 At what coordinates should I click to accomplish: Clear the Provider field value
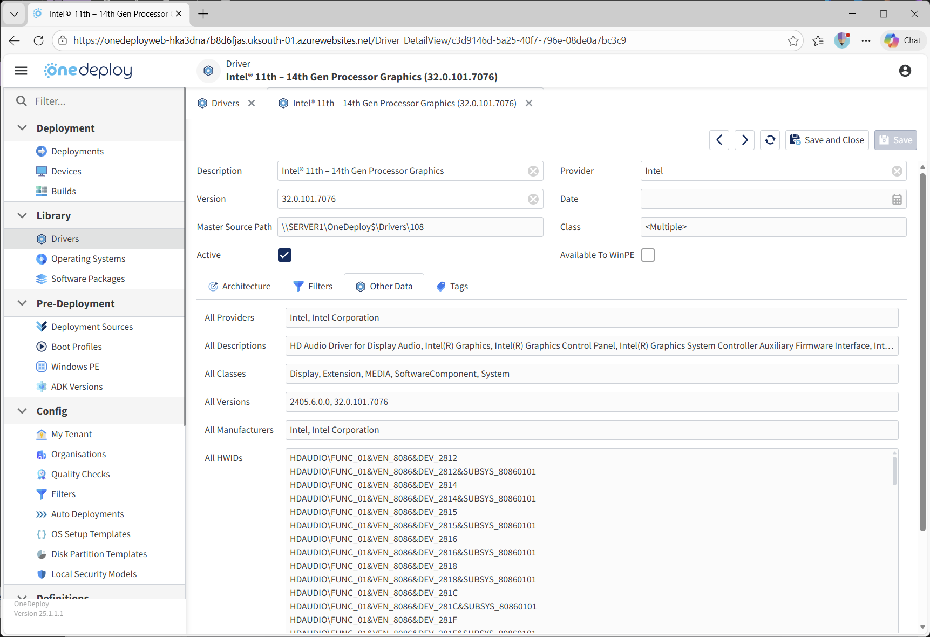(897, 171)
